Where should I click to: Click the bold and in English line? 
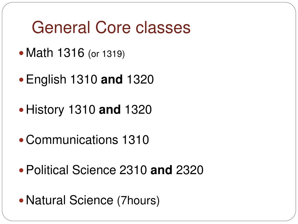(x=112, y=79)
